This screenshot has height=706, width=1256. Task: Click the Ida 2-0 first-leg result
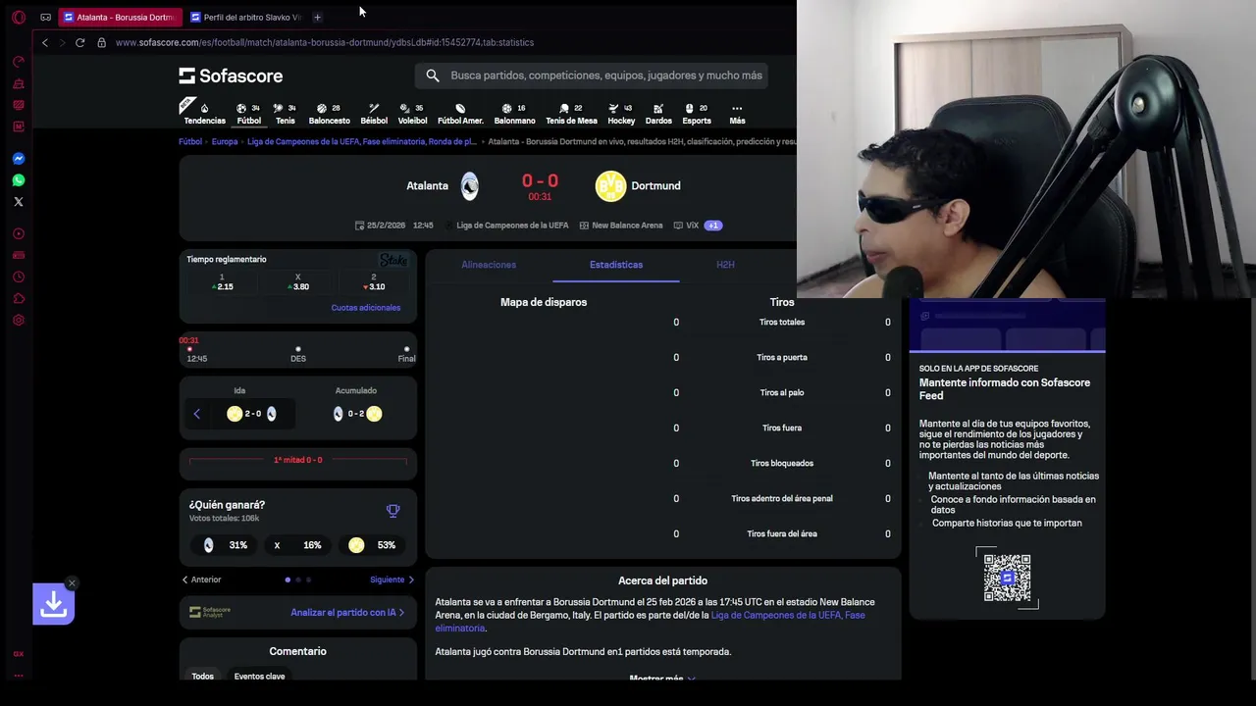(x=252, y=414)
